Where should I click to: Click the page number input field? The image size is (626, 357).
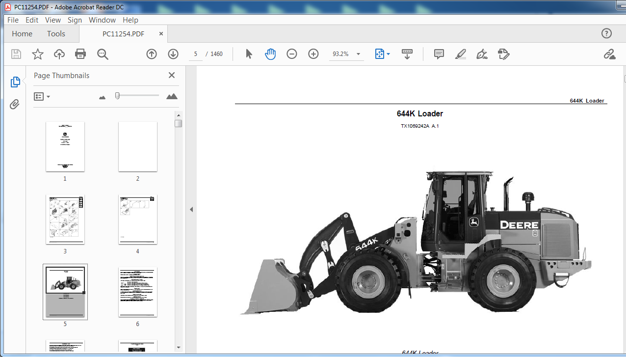[x=195, y=54]
